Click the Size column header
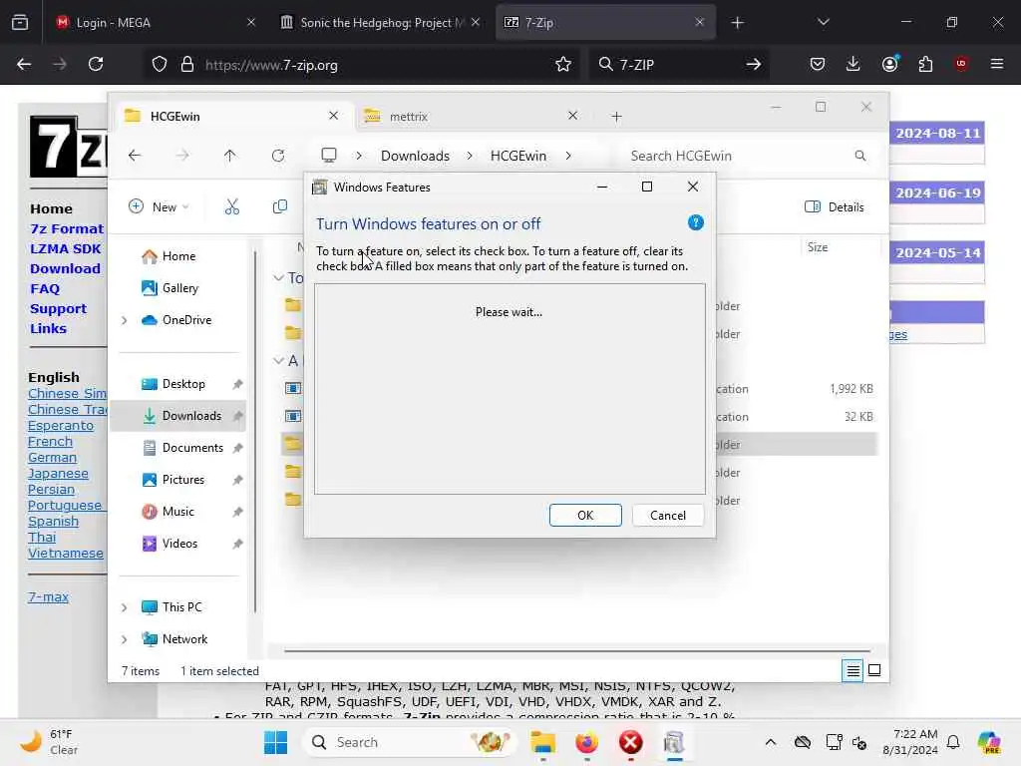Viewport: 1021px width, 766px height. pos(818,247)
